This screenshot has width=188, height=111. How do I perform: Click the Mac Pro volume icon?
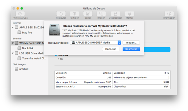point(19,32)
